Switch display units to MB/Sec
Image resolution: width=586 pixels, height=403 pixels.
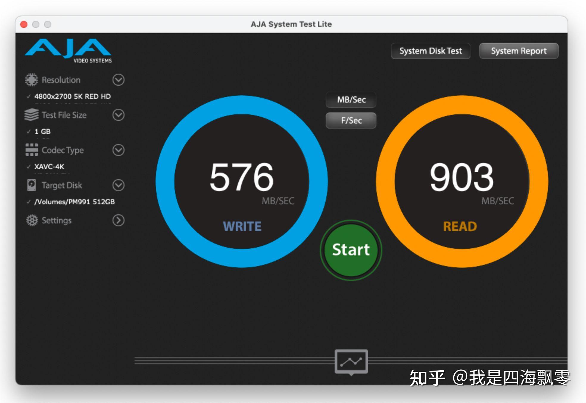351,100
